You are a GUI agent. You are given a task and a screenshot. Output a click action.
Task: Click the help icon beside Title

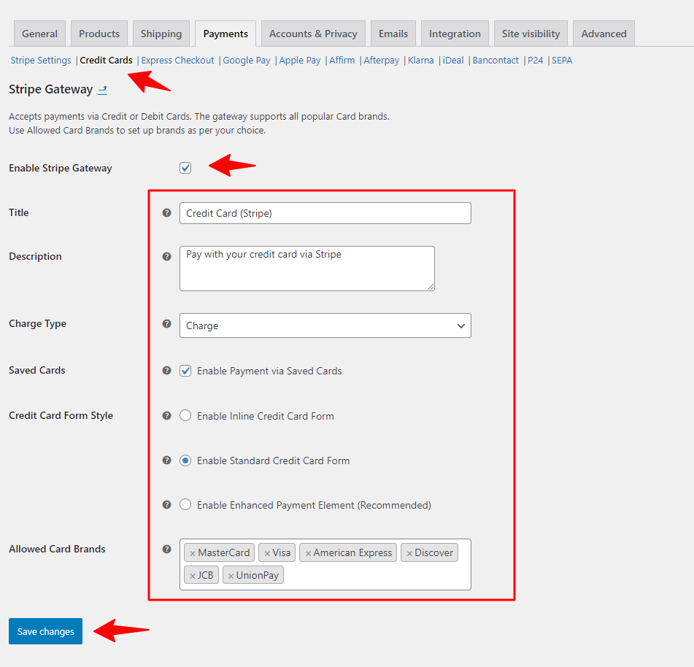[167, 213]
